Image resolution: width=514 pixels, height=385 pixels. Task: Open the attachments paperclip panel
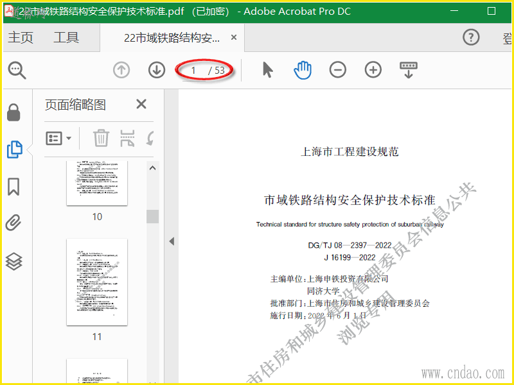(x=13, y=223)
